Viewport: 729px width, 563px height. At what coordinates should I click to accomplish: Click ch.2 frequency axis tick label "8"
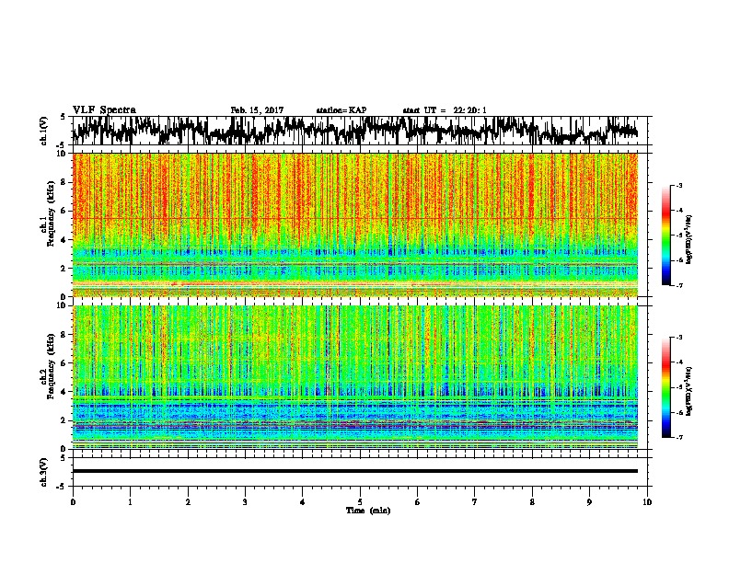tap(64, 335)
